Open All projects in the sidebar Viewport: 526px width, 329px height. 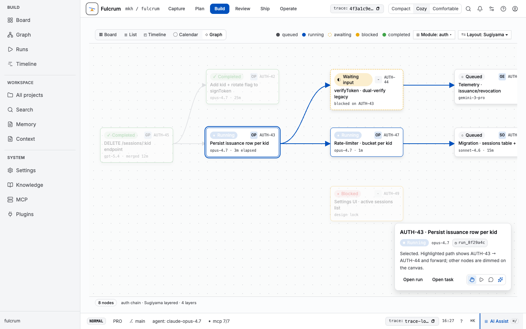pos(40,95)
